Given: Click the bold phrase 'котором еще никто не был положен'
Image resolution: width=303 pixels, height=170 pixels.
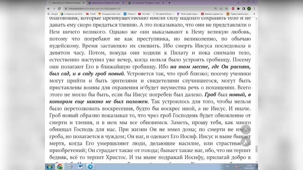Looking at the screenshot, I should tap(98, 102).
